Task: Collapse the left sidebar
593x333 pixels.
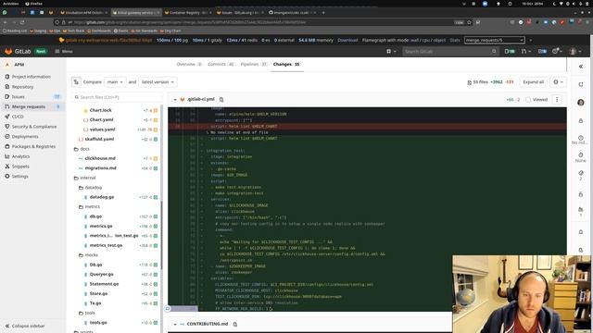Action: 25,326
